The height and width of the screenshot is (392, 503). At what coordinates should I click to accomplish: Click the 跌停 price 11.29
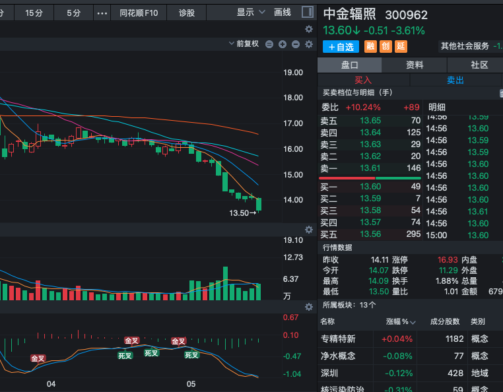point(448,271)
